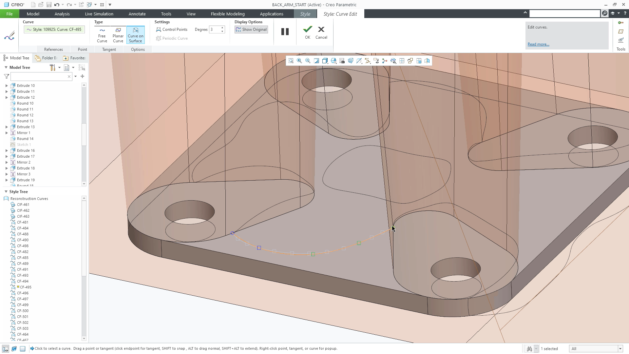Click the Repaint icon in graphics toolbar
Viewport: 629px width, 354px height.
coord(316,61)
